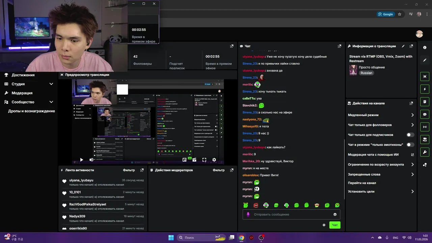The width and height of the screenshot is (432, 243).
Task: Click the Nadya309 activity feed entry
Action: (x=103, y=218)
